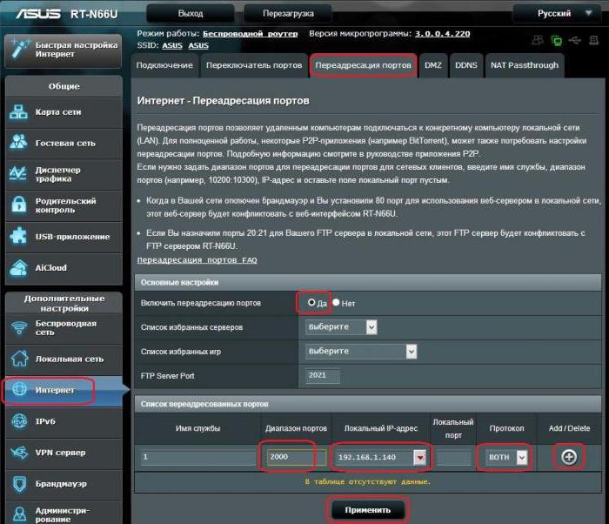The height and width of the screenshot is (524, 609).
Task: Expand the Список избранных игр dropdown
Action: pos(362,351)
